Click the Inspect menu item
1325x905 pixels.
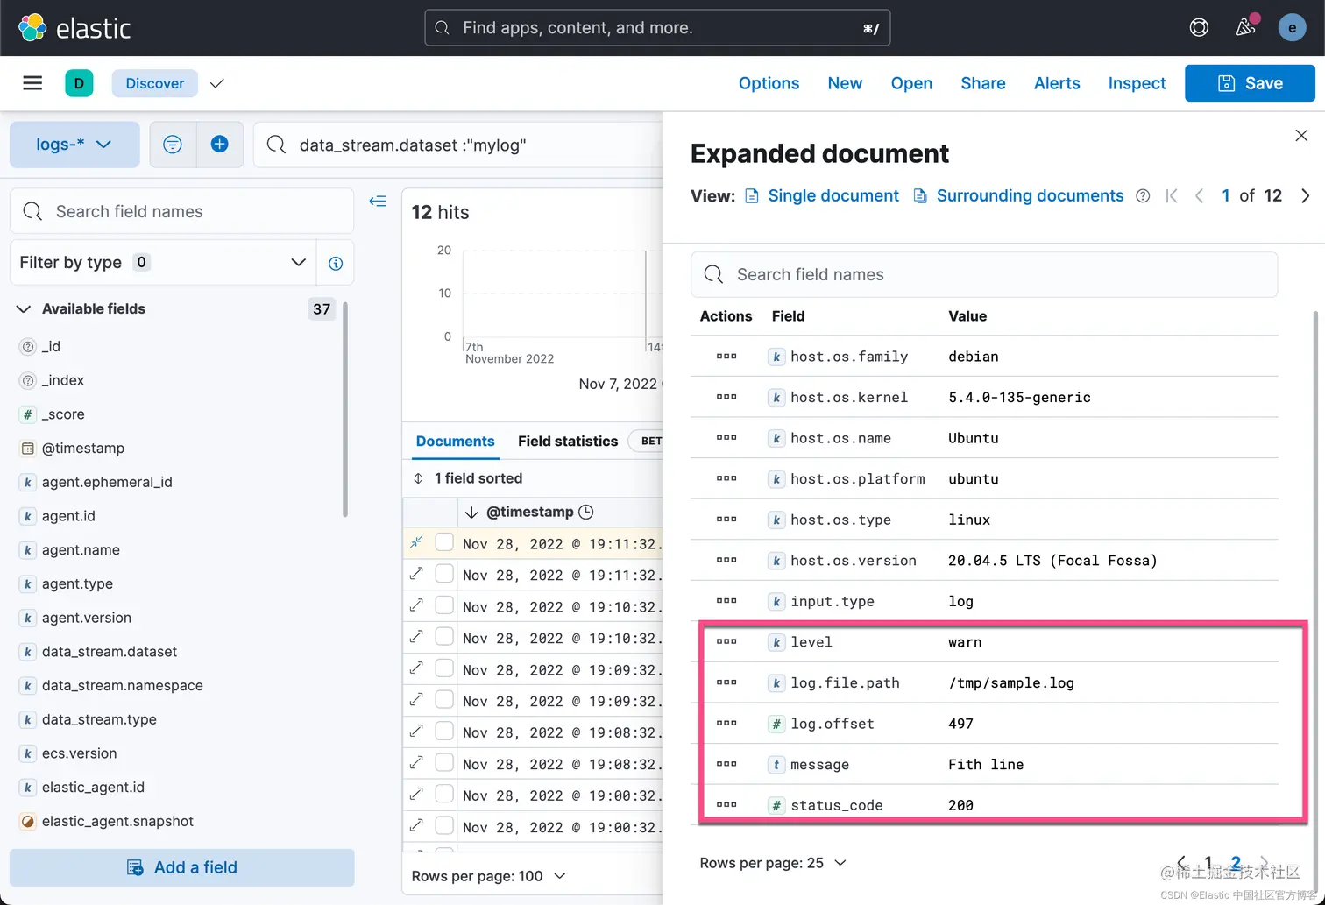1137,83
